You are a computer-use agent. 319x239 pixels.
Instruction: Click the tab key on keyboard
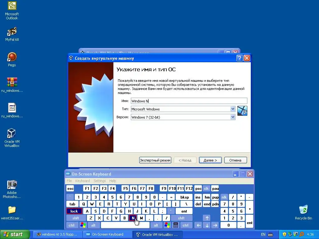point(72,204)
